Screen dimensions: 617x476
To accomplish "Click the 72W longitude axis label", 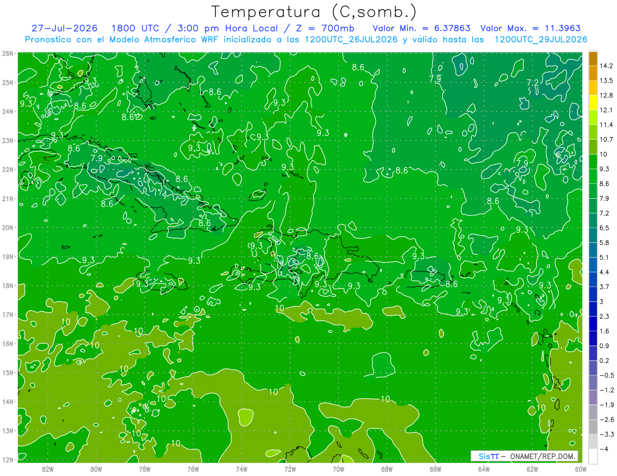I will [290, 469].
